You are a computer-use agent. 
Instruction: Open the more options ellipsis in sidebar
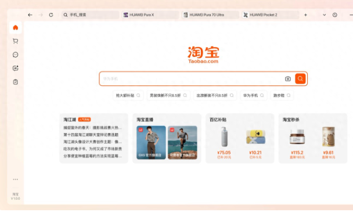pyautogui.click(x=15, y=179)
